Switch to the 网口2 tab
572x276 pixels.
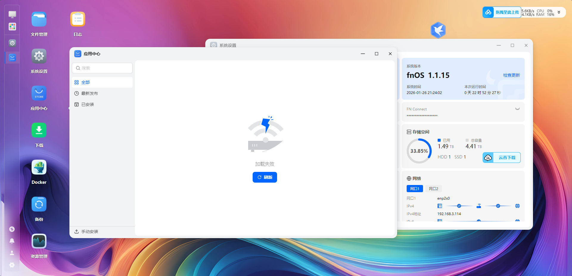click(x=433, y=189)
